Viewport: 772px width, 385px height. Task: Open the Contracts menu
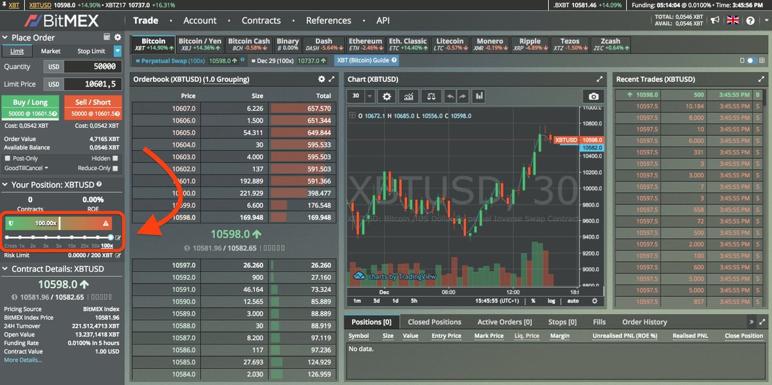[261, 21]
